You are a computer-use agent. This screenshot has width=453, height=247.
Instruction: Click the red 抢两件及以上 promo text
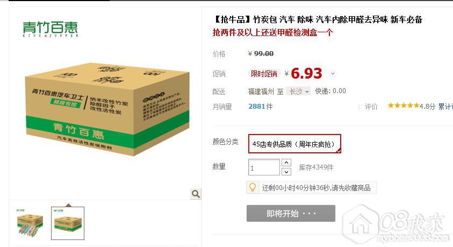tap(273, 32)
